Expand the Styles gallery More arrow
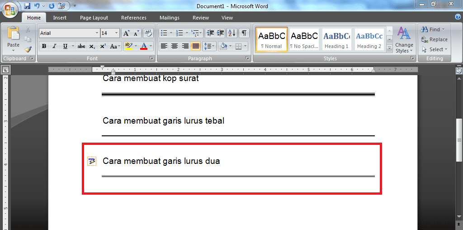463x230 pixels. click(x=389, y=49)
